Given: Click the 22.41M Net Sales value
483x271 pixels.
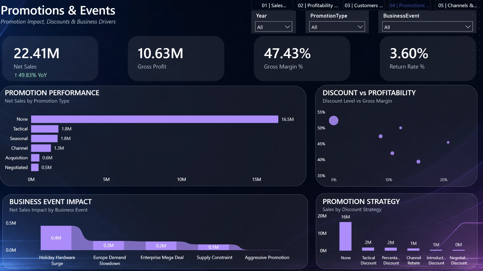Looking at the screenshot, I should pyautogui.click(x=36, y=53).
